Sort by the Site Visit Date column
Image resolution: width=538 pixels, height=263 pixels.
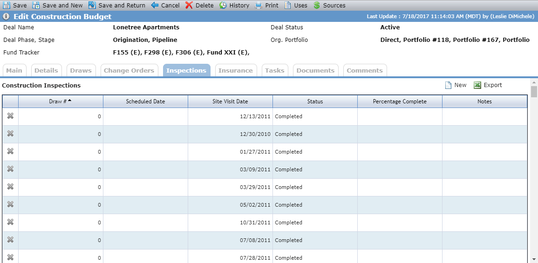[x=230, y=101]
